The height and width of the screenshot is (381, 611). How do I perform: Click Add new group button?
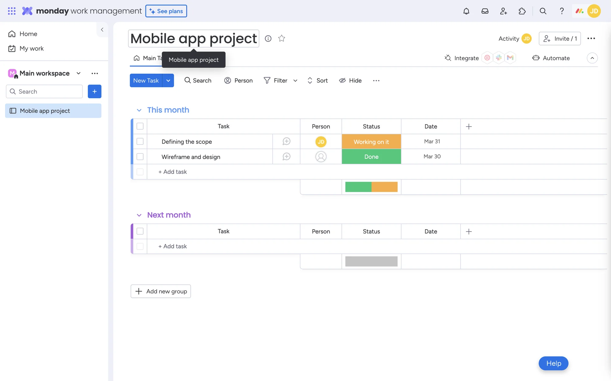(161, 291)
